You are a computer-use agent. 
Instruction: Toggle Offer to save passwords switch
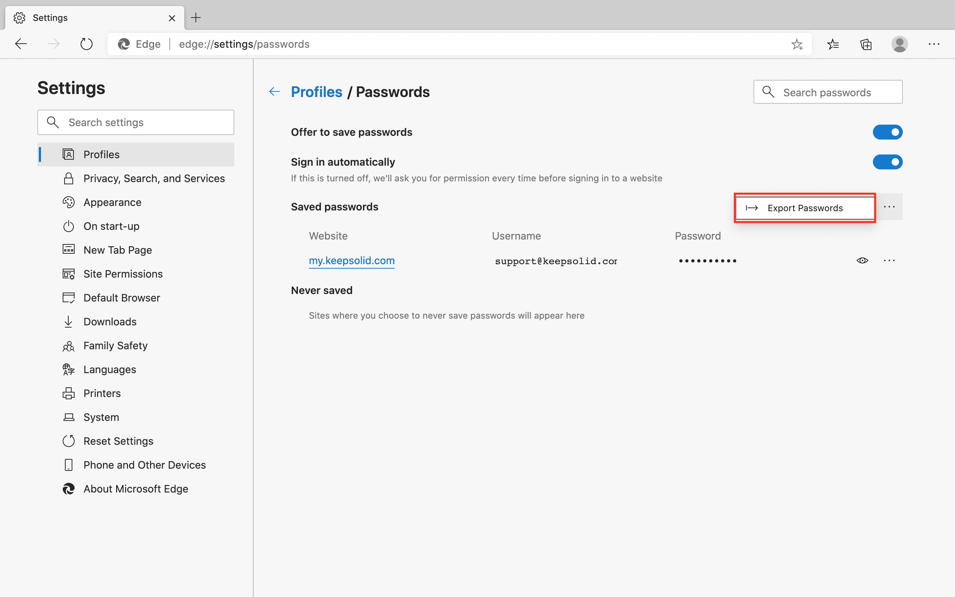(887, 132)
